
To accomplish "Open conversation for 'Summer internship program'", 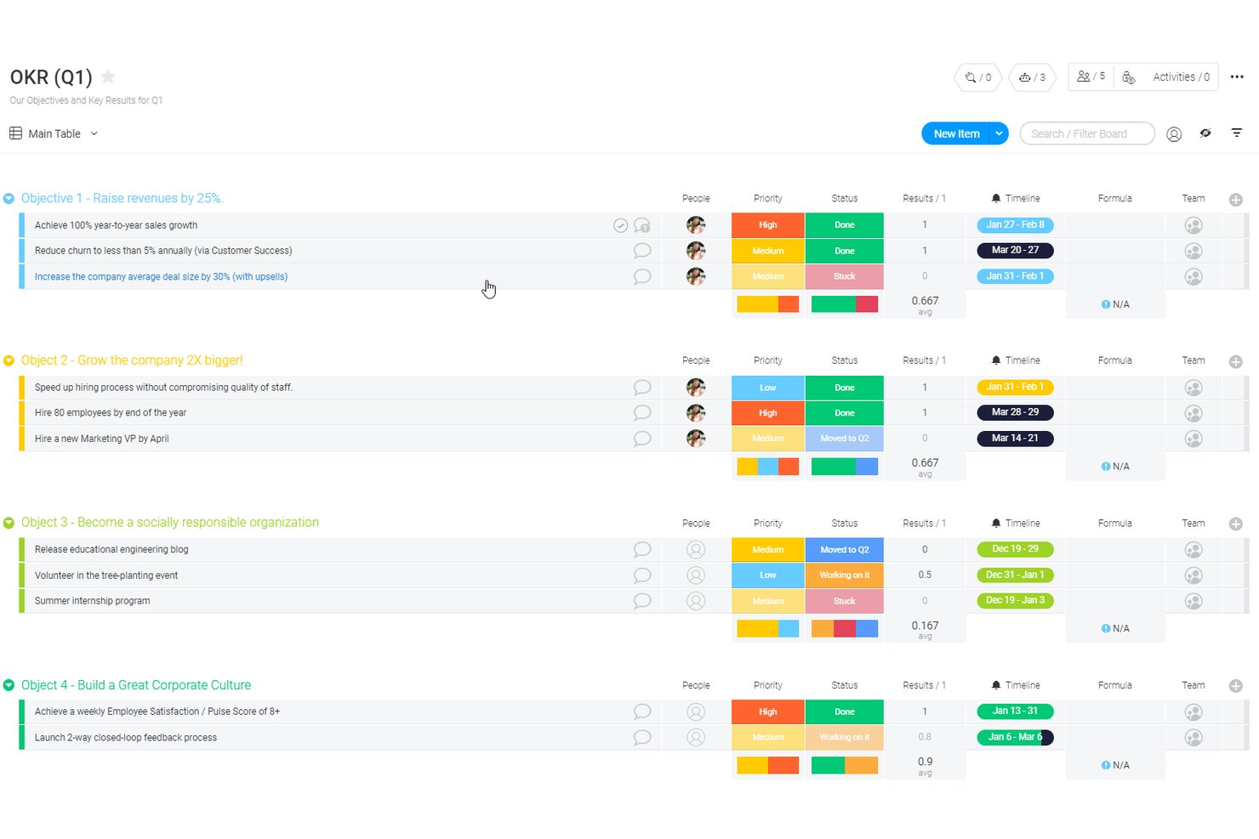I will 642,601.
